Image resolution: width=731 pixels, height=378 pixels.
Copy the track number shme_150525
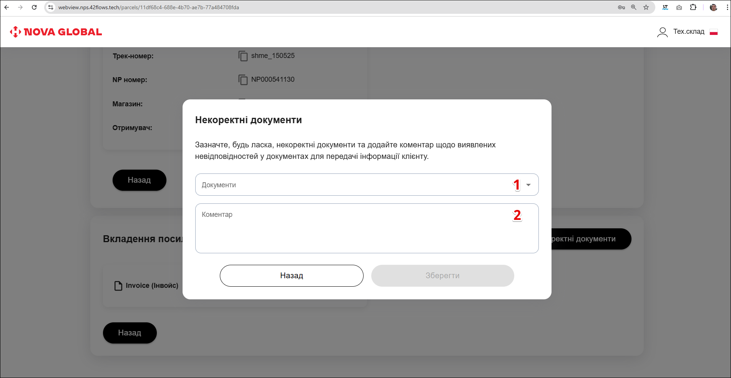tap(243, 56)
